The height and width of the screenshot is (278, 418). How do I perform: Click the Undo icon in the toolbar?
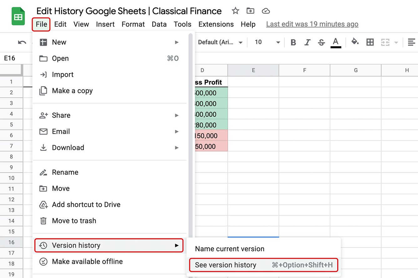click(21, 42)
